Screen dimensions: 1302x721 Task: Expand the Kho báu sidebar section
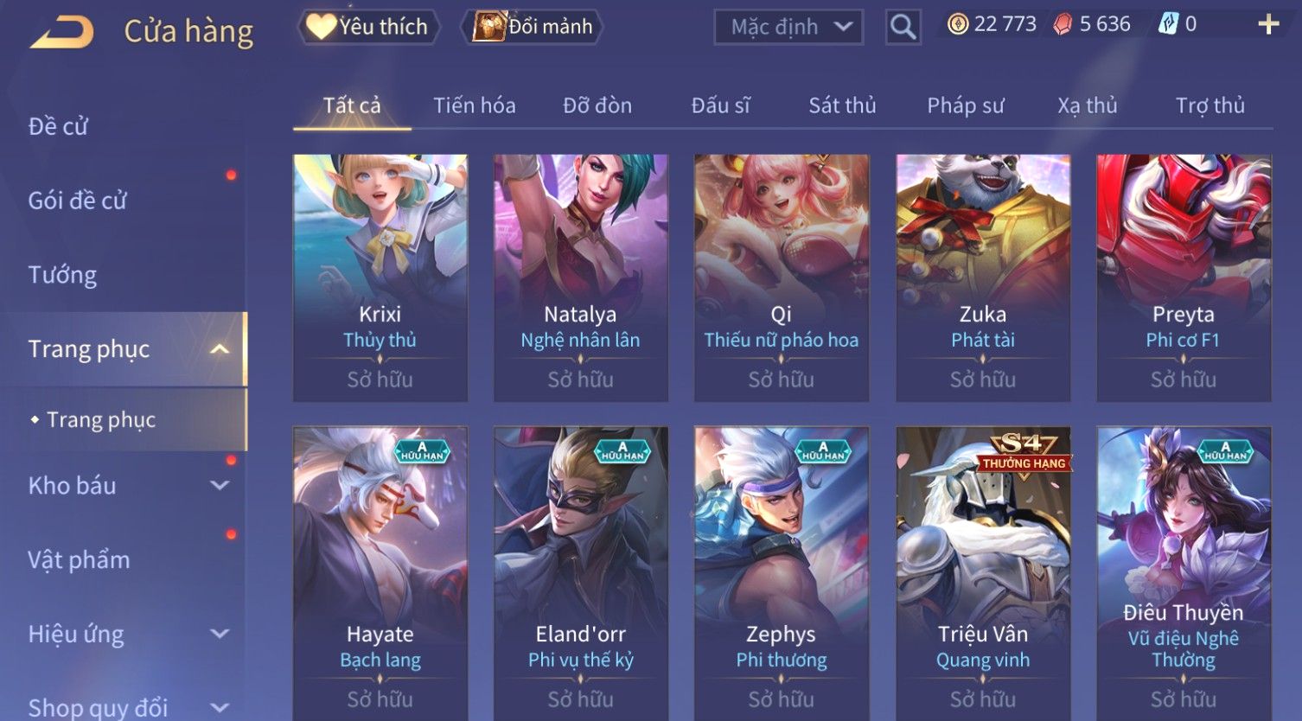point(220,486)
